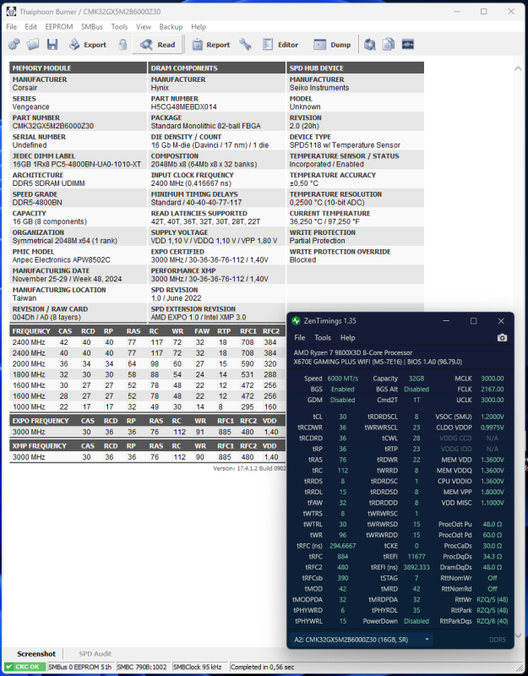Click the ZenTimings FCLK 2167.00 value
The height and width of the screenshot is (676, 528).
pos(493,390)
